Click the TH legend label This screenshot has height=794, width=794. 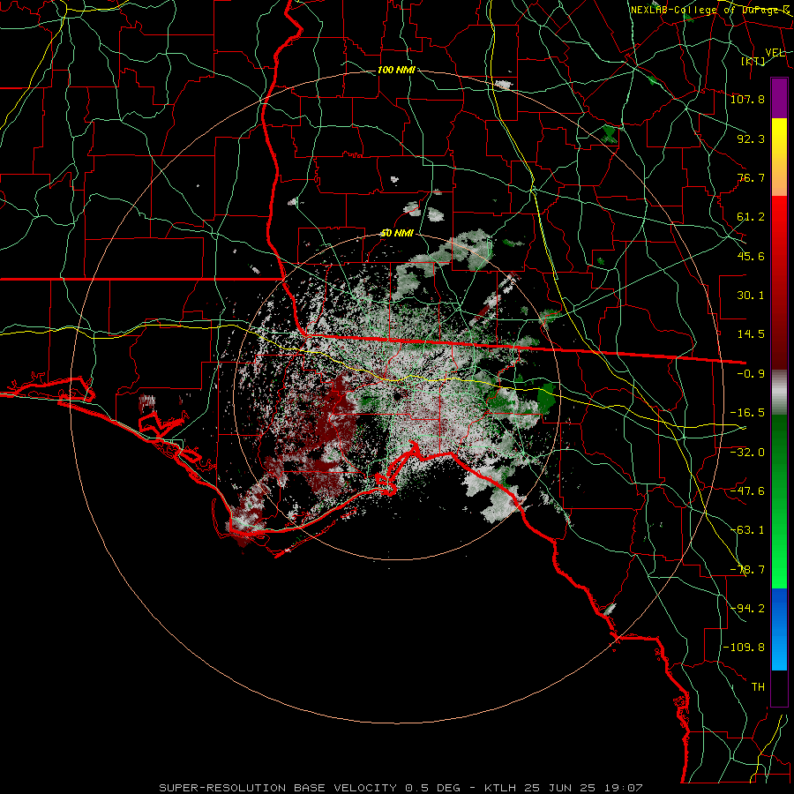758,686
